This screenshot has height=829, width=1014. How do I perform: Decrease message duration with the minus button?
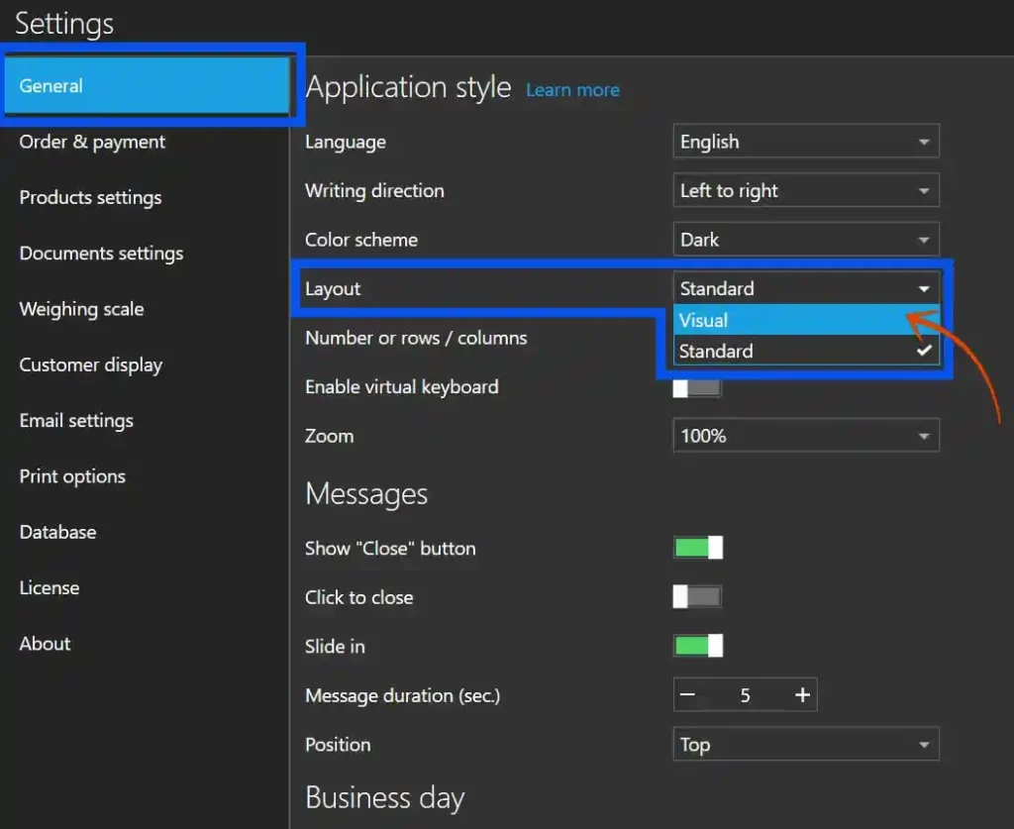point(687,694)
